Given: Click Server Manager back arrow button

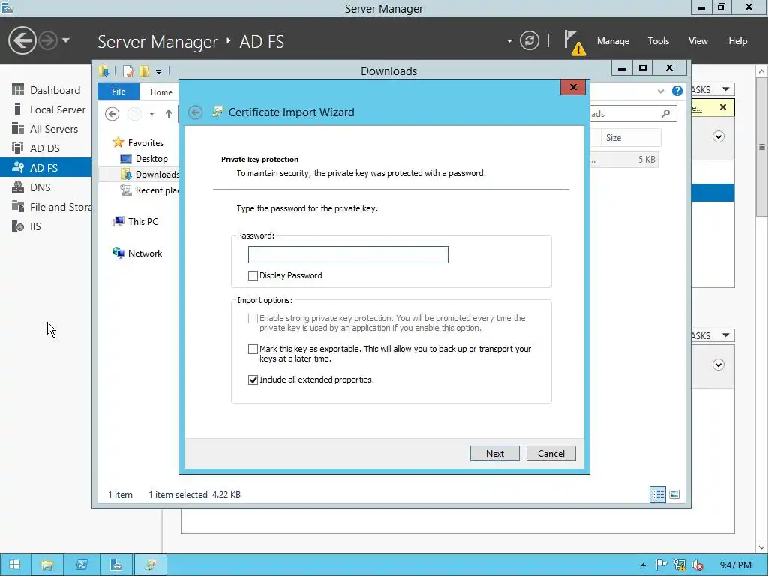Looking at the screenshot, I should click(x=22, y=40).
